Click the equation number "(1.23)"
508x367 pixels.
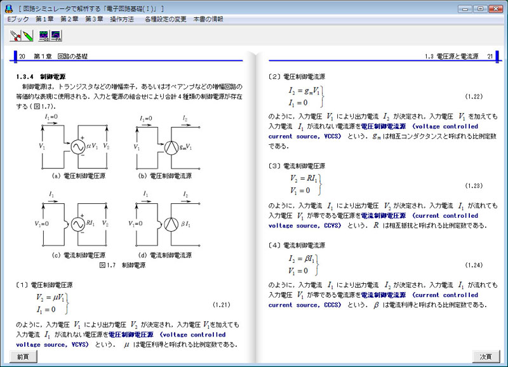click(x=474, y=186)
